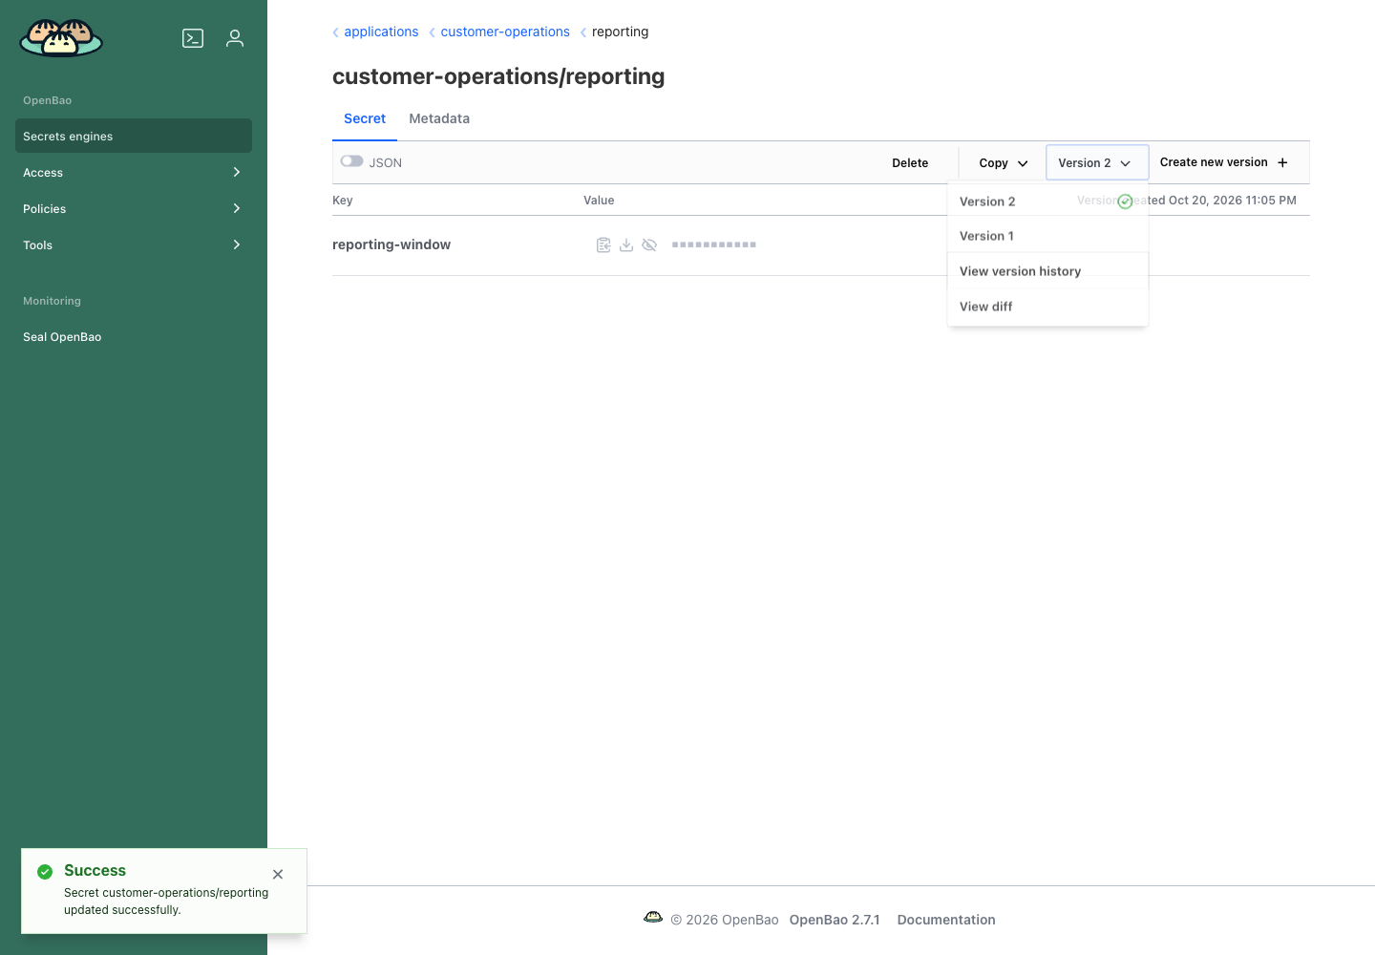Open the user account menu icon
Image resolution: width=1375 pixels, height=955 pixels.
[x=235, y=38]
